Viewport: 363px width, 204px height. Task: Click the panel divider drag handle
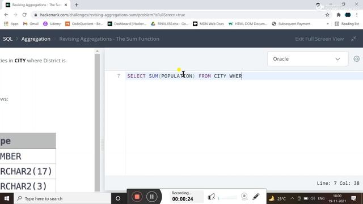(x=103, y=144)
